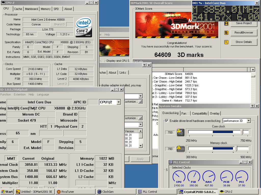Click the Show Details button

coord(244,42)
